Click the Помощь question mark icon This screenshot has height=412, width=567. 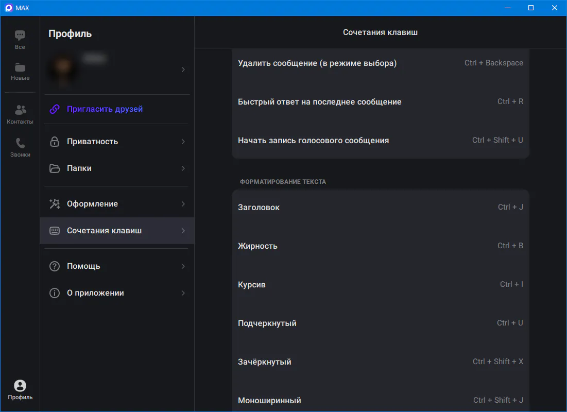55,266
